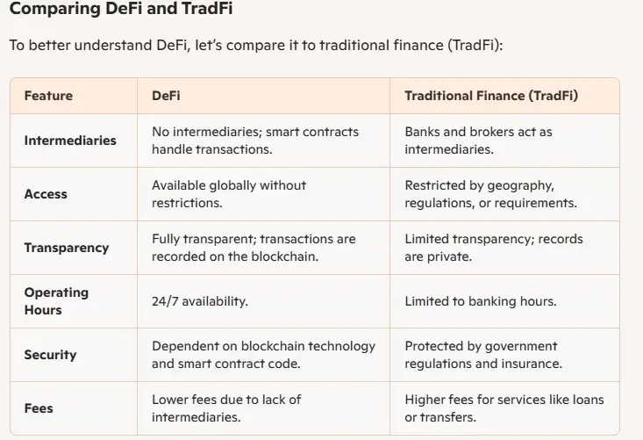Click the '24/7 availability' cell

[x=200, y=301]
